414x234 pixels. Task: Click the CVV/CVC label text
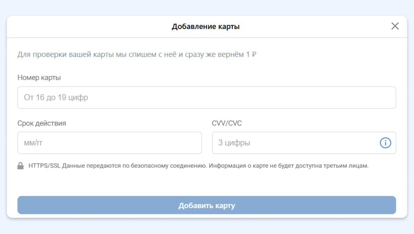pyautogui.click(x=227, y=123)
